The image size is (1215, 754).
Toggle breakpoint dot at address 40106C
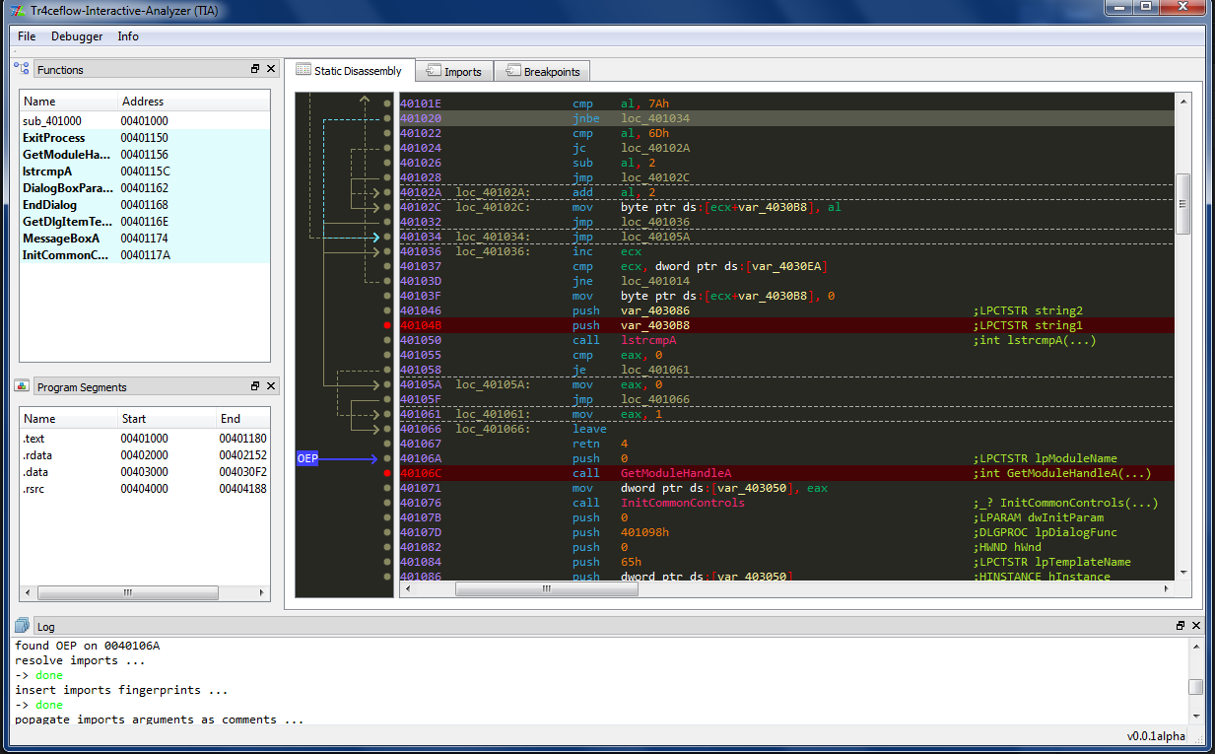(x=387, y=473)
